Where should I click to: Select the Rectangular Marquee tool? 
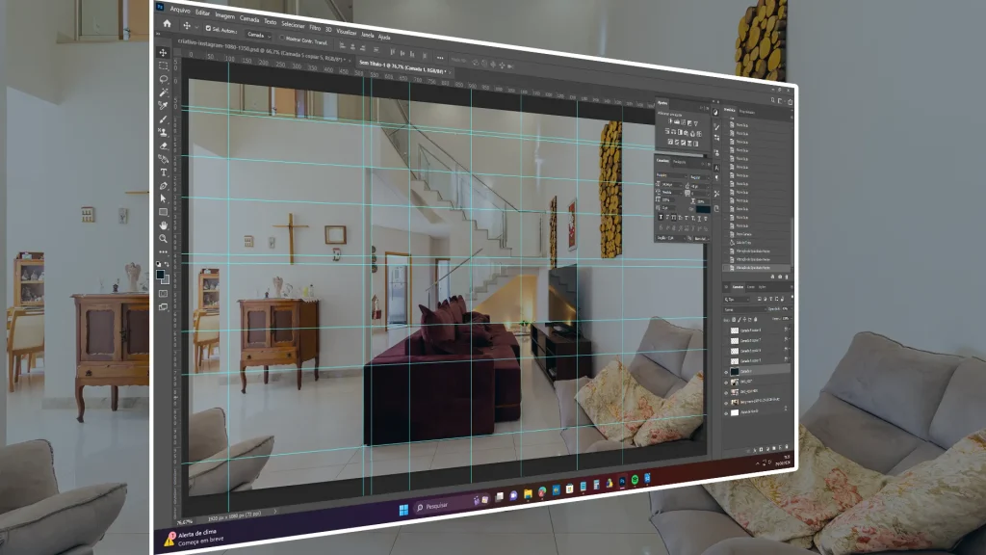164,66
